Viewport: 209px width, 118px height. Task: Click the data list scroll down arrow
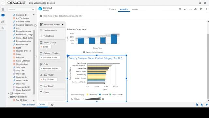coord(34,101)
